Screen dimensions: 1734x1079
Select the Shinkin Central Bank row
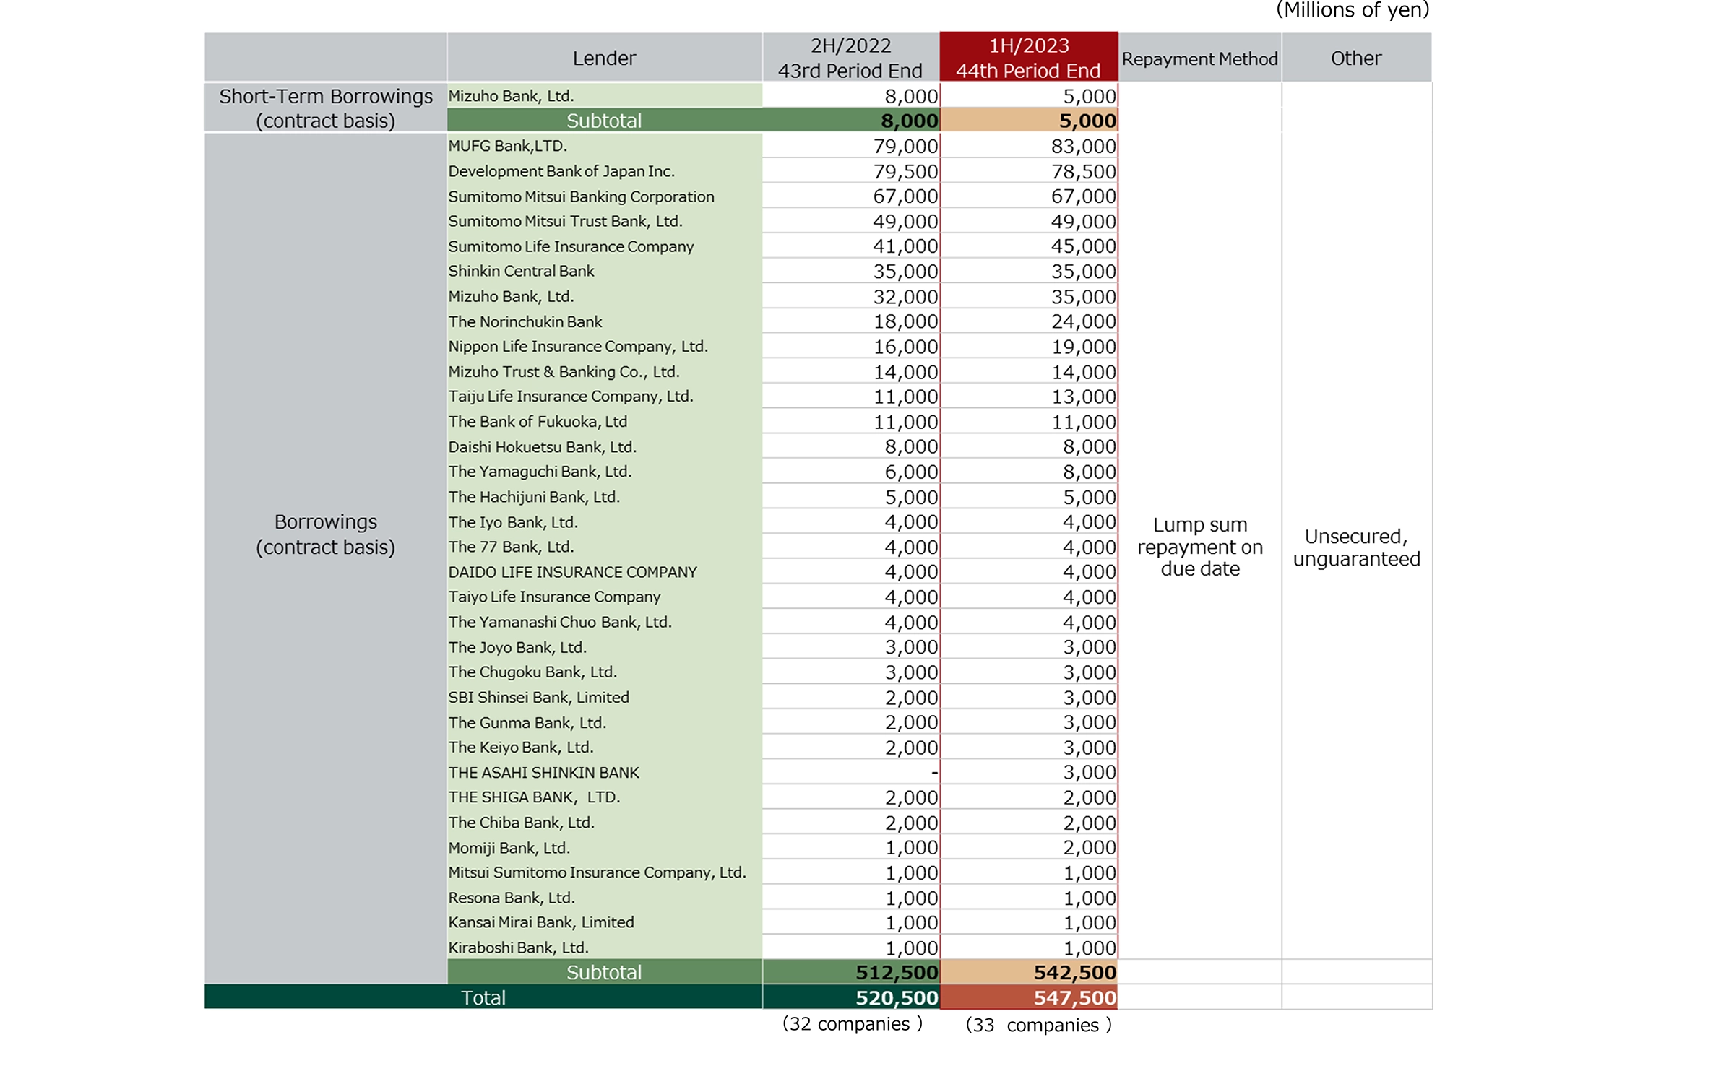[782, 272]
